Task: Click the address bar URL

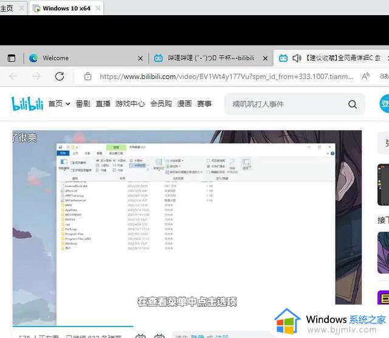Action: (x=226, y=77)
